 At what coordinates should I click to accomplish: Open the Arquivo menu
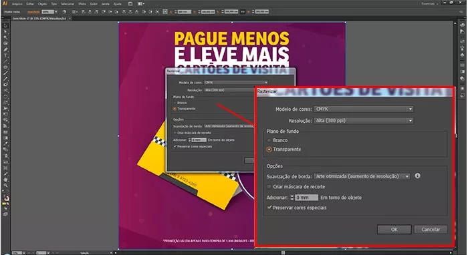17,4
